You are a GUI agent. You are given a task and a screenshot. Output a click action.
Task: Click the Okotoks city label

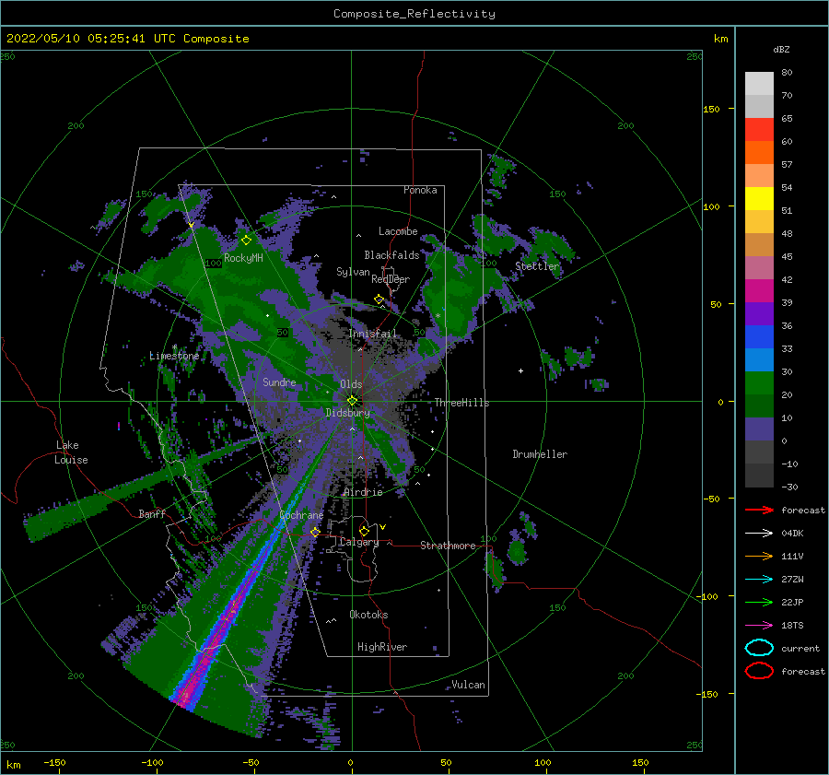pyautogui.click(x=368, y=615)
